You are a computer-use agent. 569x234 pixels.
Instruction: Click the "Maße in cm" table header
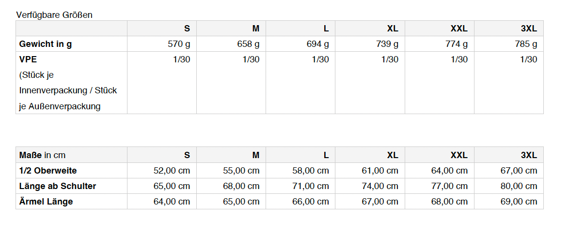[42, 155]
